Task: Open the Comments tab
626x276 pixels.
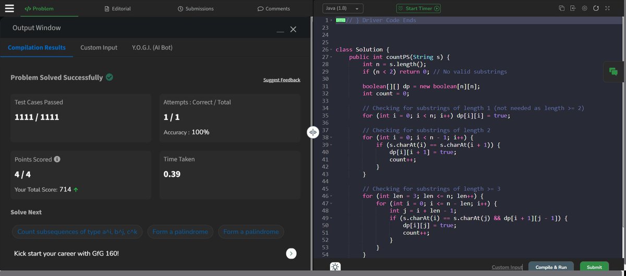Action: coord(274,9)
